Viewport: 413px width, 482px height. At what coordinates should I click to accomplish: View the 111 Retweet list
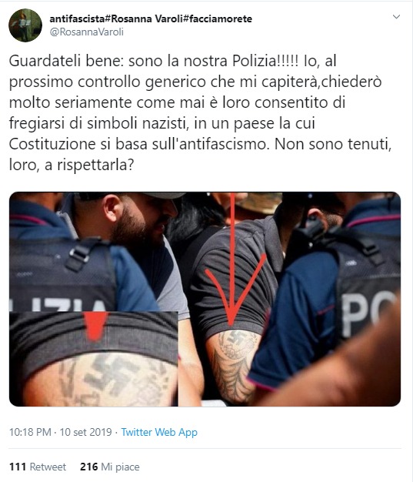[38, 467]
